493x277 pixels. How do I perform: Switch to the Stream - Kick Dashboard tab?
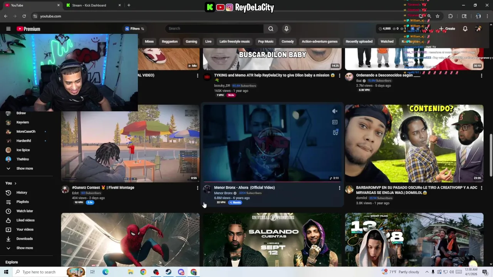(89, 5)
